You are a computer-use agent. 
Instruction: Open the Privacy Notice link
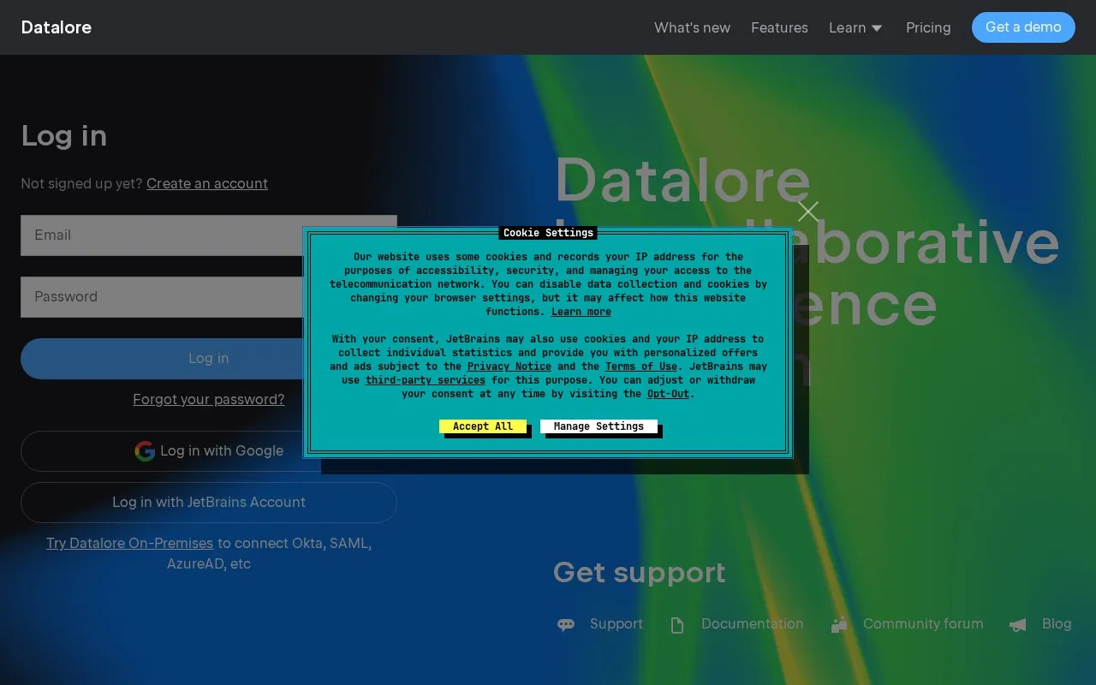(509, 366)
